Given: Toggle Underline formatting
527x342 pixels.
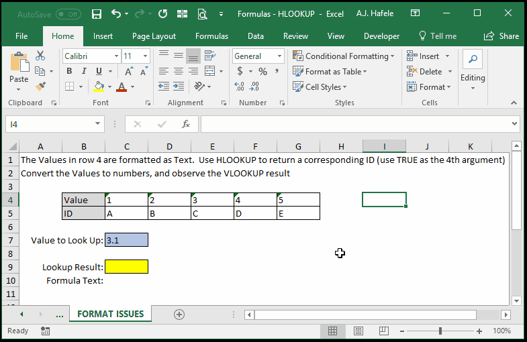Looking at the screenshot, I should (99, 71).
